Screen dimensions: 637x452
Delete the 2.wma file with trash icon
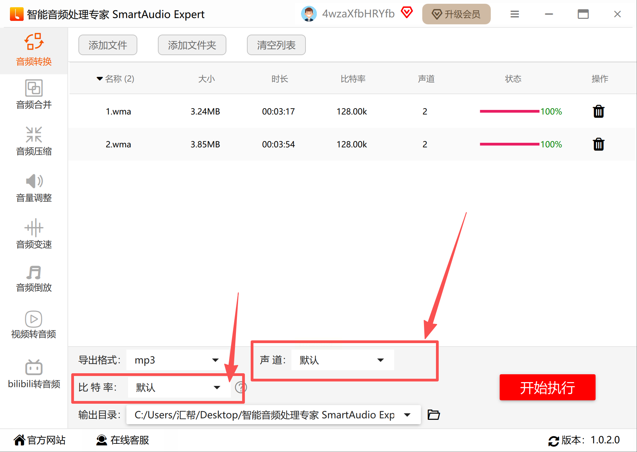[x=599, y=144]
